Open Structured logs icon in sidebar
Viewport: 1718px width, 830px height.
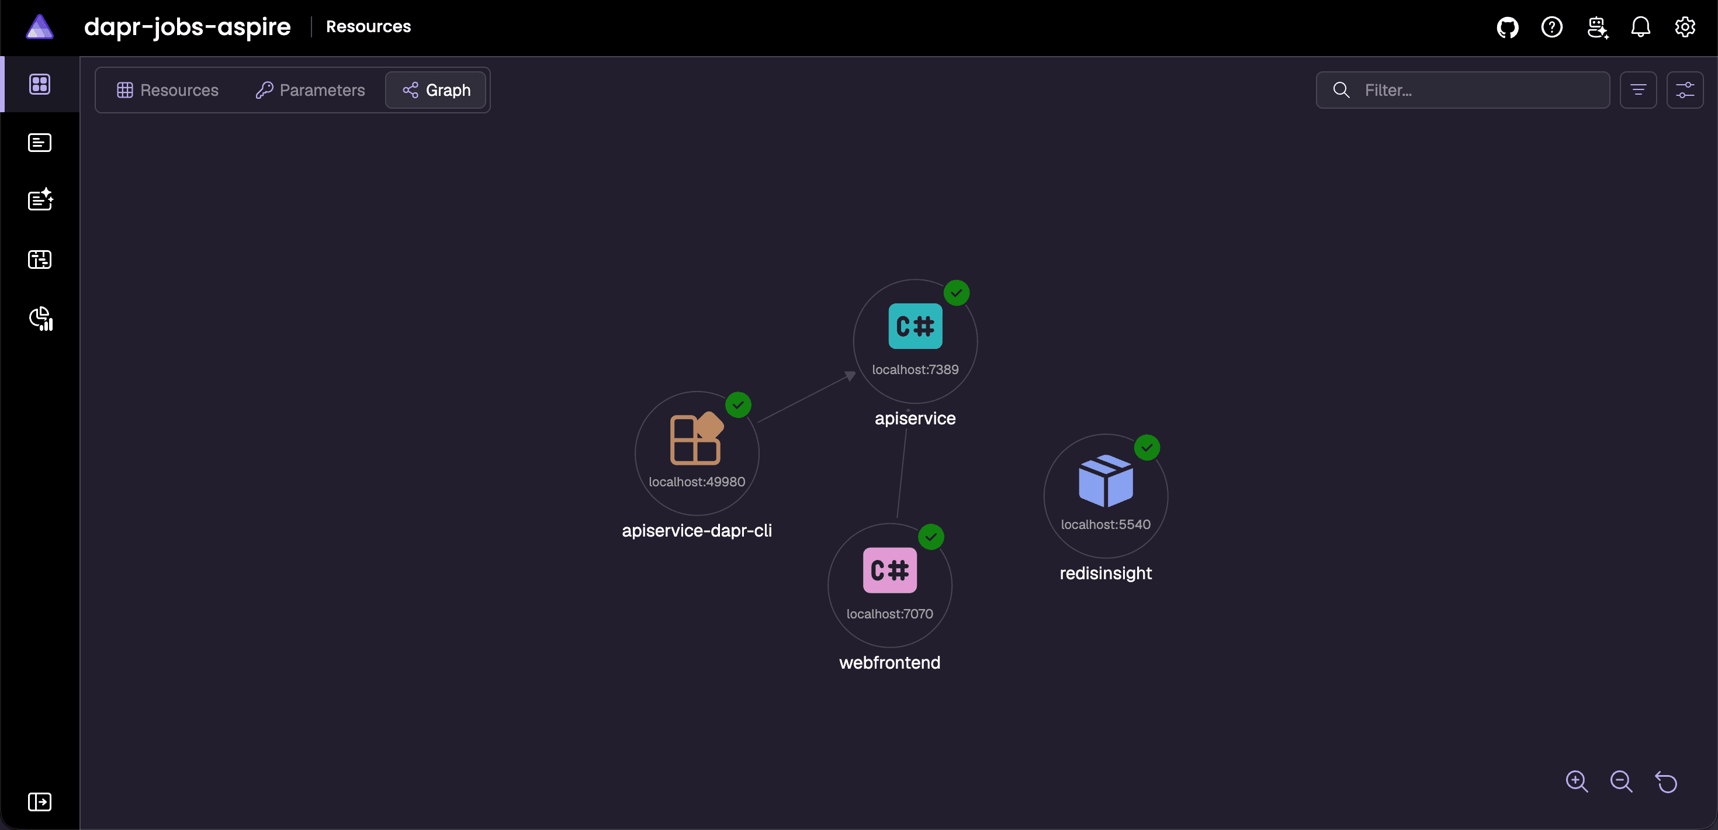click(40, 199)
